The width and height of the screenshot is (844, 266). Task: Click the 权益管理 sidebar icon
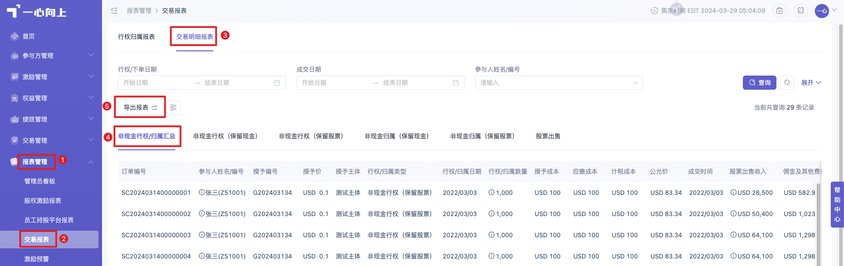click(x=15, y=98)
